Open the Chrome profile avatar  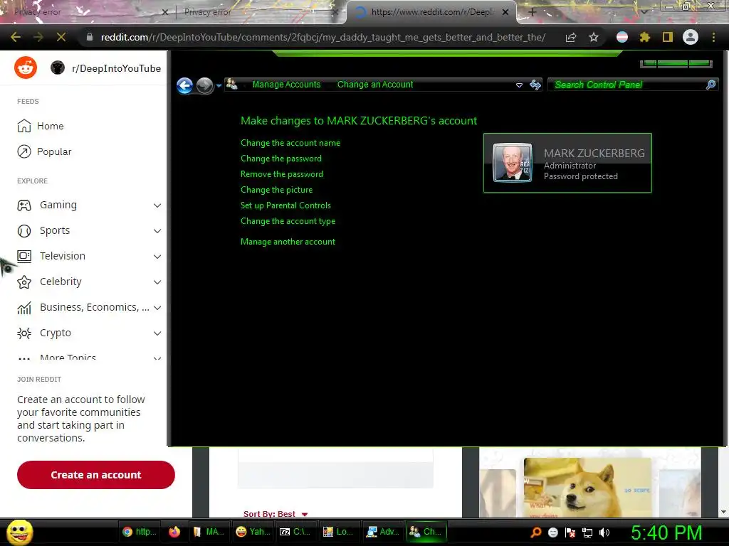point(691,37)
